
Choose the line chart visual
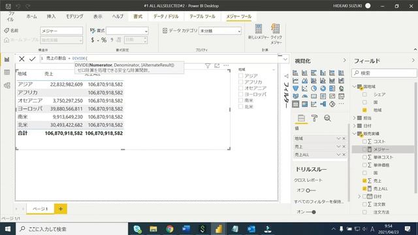tap(296, 80)
